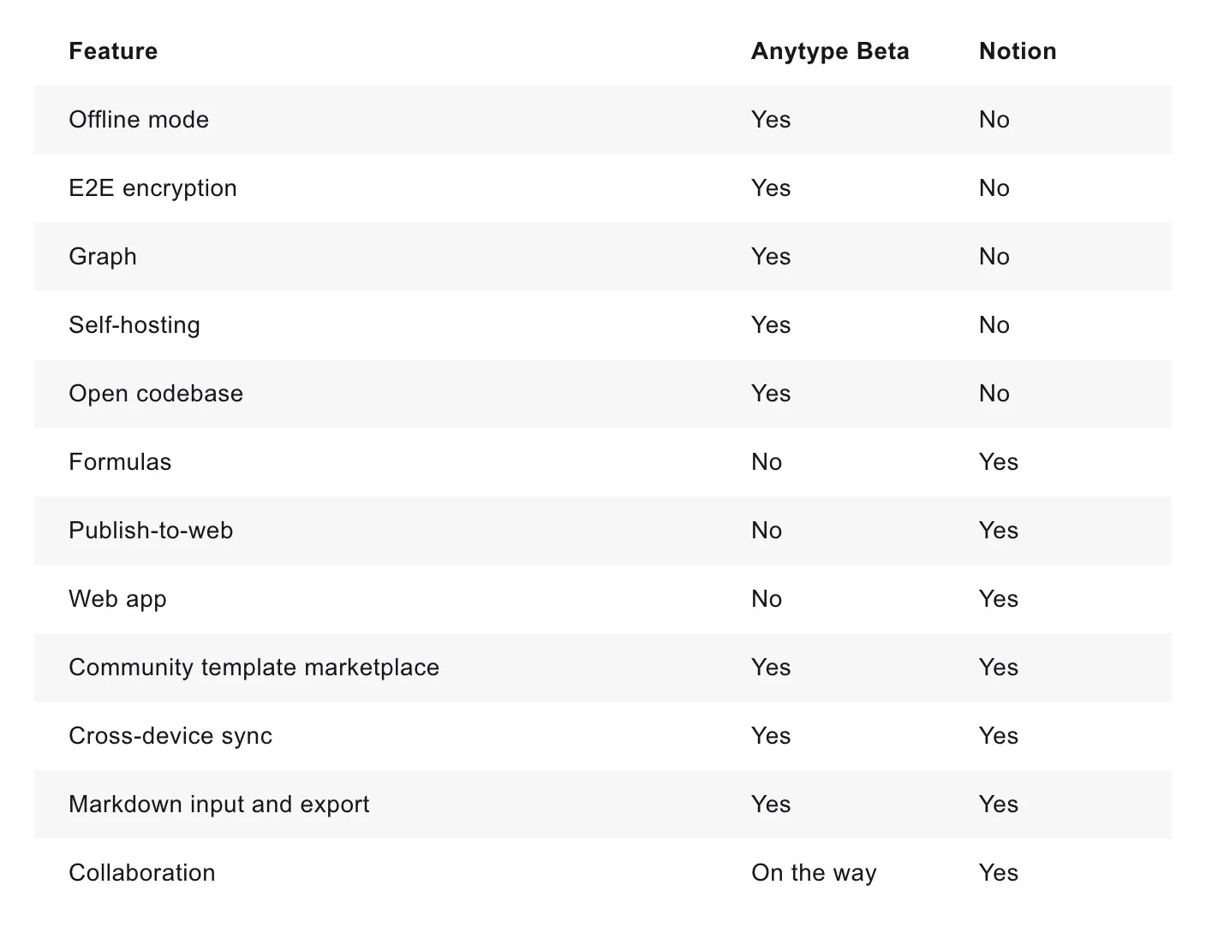Click the Formulas row label
Screen dimensions: 1206x950
coord(120,462)
